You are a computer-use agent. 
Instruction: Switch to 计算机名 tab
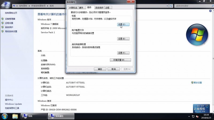tap(73, 8)
